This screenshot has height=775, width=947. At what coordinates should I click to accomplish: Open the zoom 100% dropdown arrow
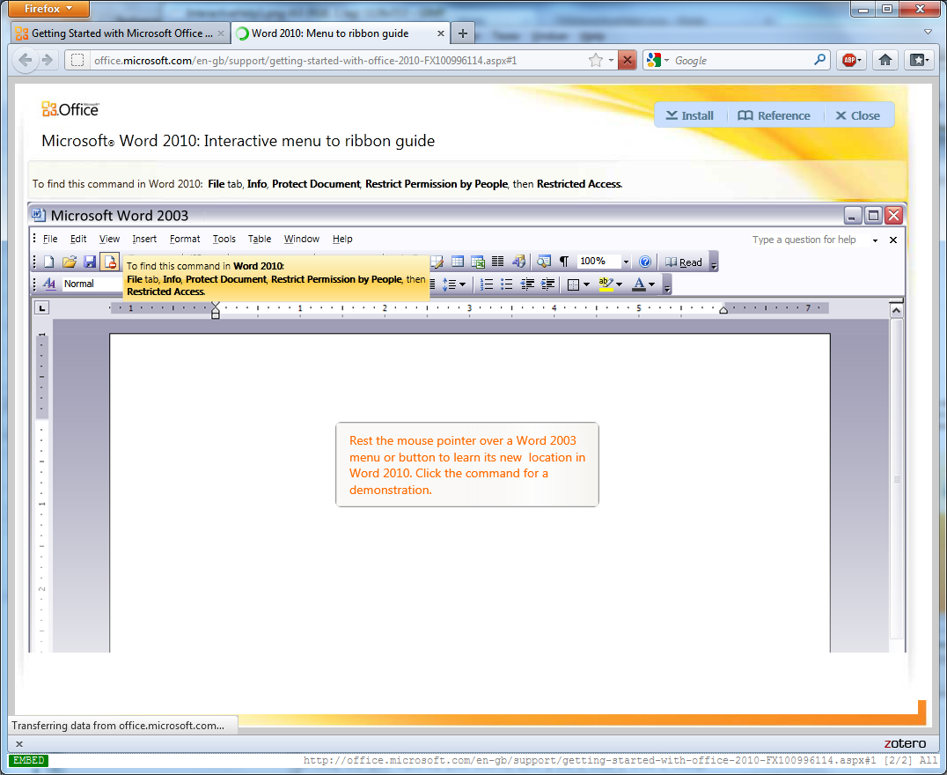click(626, 262)
